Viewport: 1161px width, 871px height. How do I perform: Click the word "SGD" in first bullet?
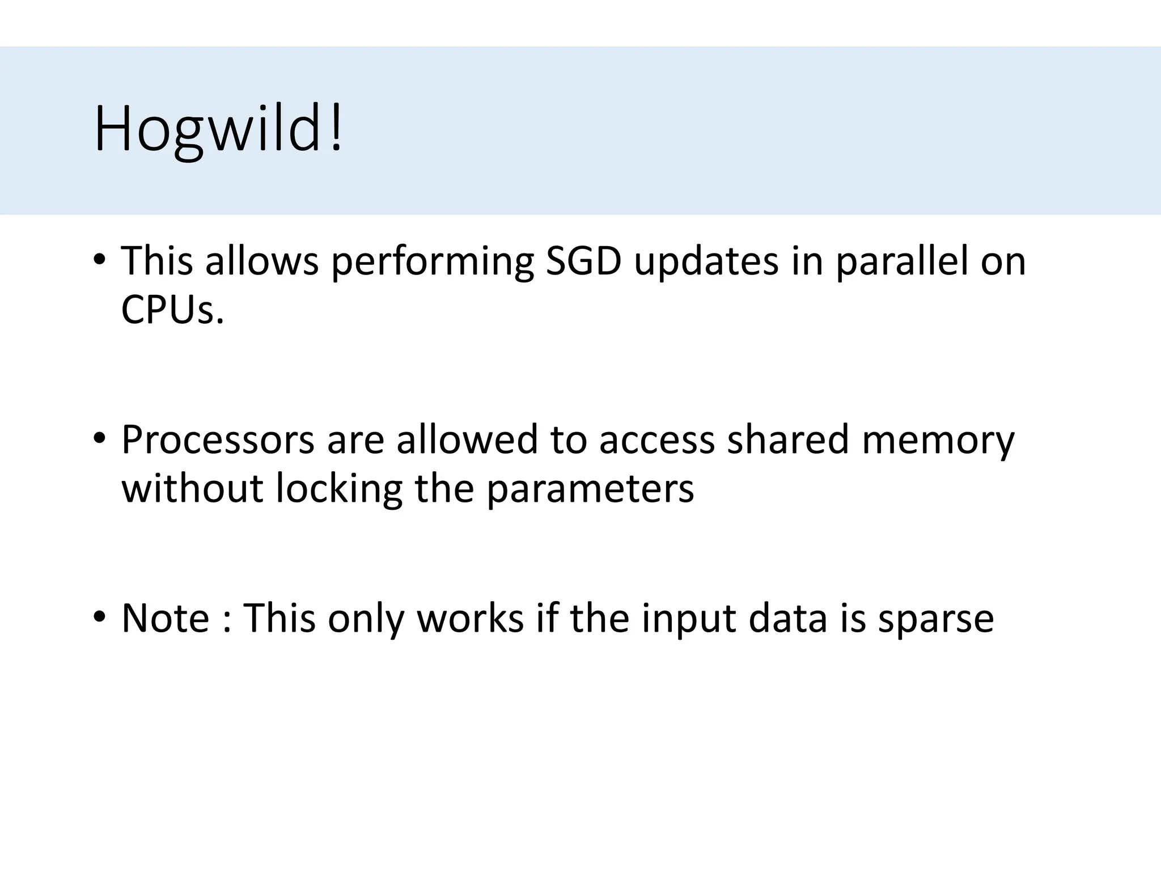click(x=584, y=261)
